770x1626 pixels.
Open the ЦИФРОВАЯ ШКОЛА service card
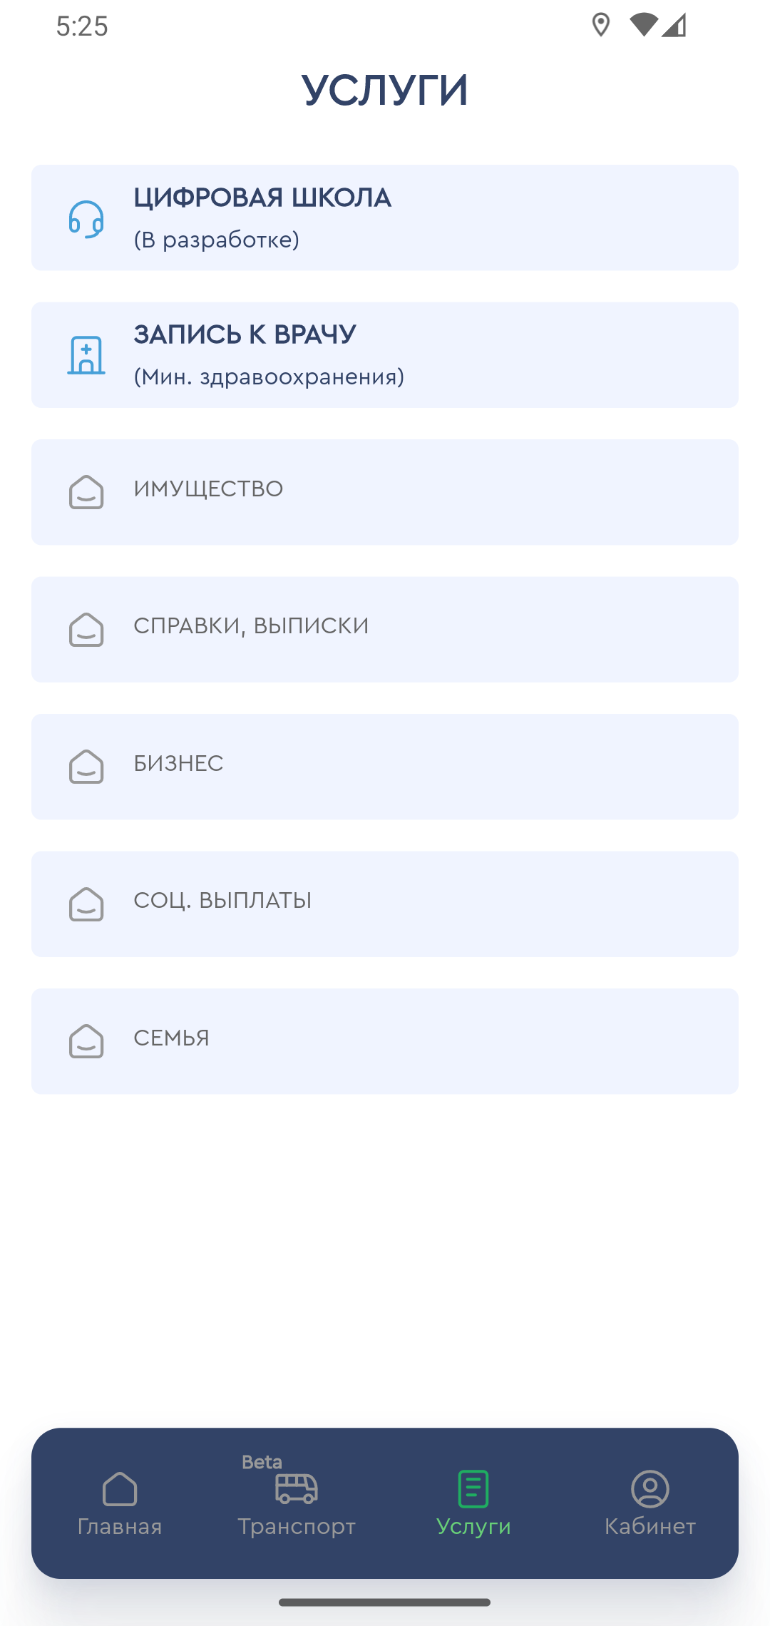[x=385, y=218]
